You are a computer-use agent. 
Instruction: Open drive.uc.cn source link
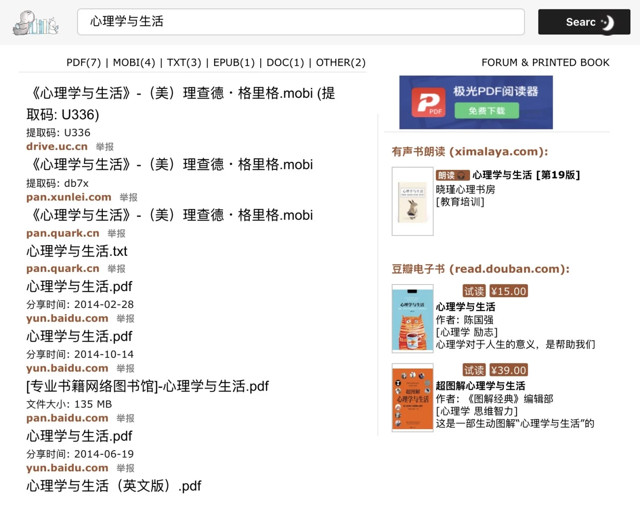(x=57, y=146)
